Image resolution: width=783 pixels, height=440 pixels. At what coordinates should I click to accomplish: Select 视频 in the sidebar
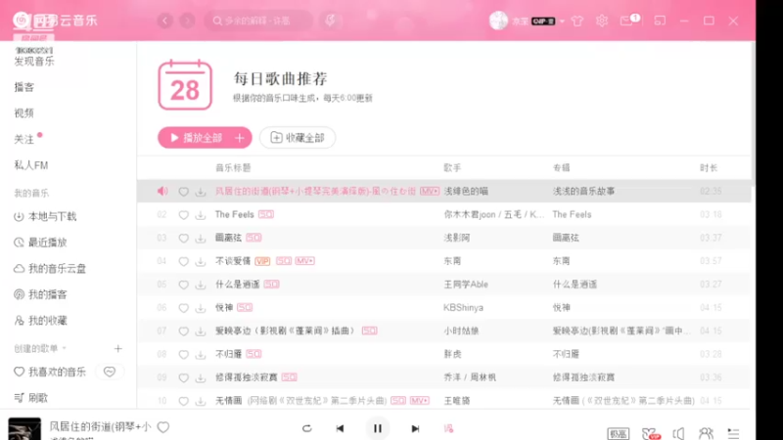pos(23,113)
